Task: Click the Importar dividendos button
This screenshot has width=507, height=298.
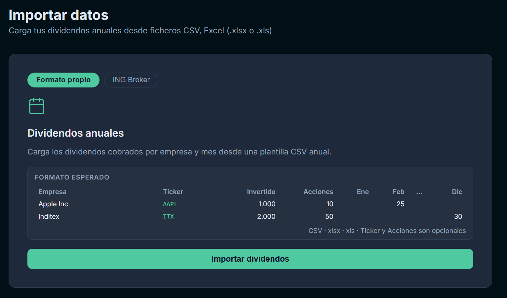Action: (x=250, y=259)
